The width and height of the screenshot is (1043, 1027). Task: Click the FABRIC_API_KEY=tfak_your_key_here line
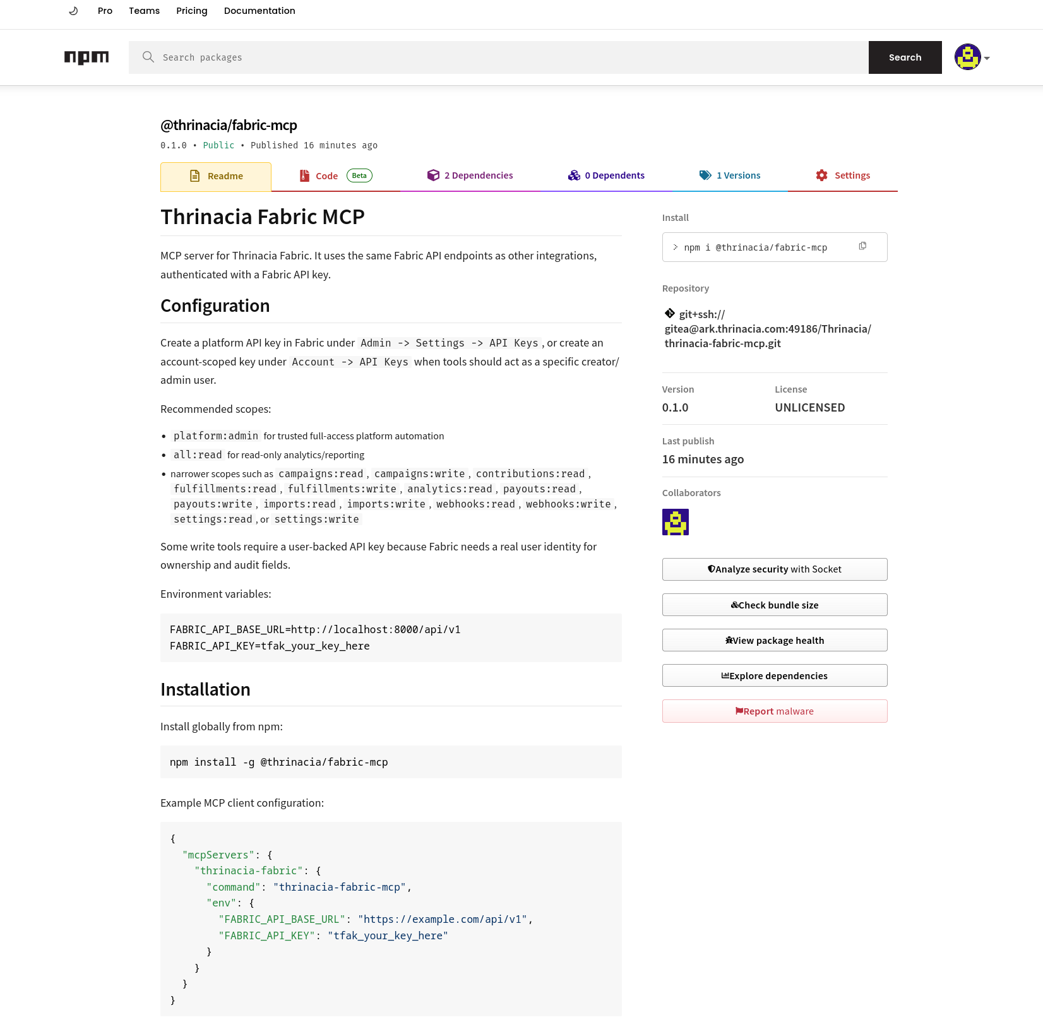coord(270,646)
